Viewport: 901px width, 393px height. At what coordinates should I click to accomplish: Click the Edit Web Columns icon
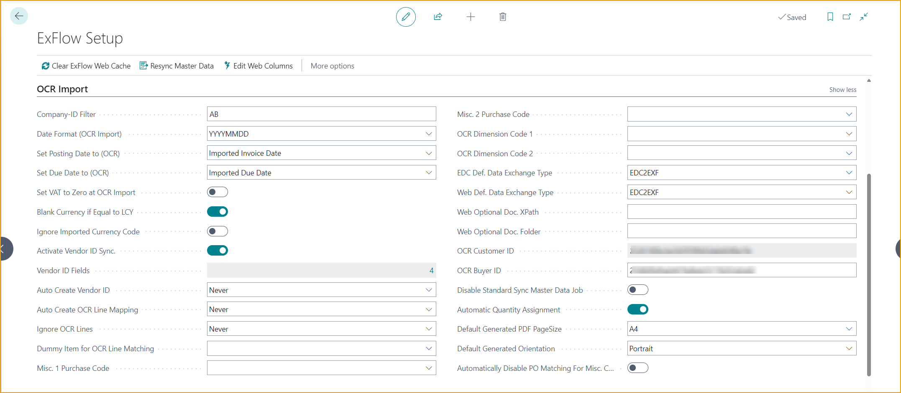click(227, 66)
